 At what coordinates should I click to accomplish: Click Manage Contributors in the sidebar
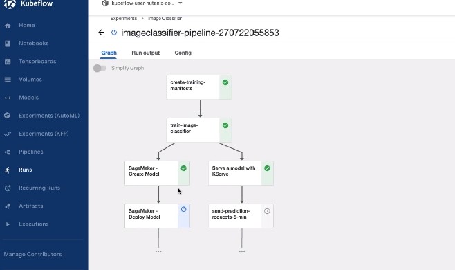tap(32, 254)
